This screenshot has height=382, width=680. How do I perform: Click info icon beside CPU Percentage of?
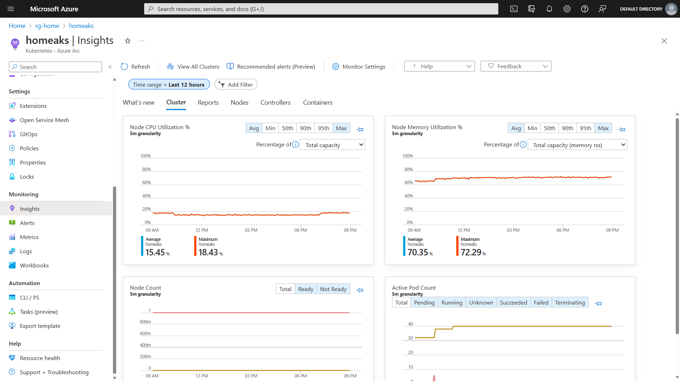tap(295, 145)
